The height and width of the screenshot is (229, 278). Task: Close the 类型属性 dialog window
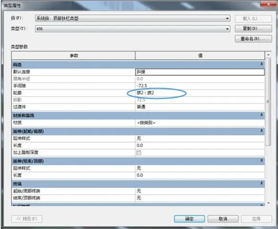point(268,4)
